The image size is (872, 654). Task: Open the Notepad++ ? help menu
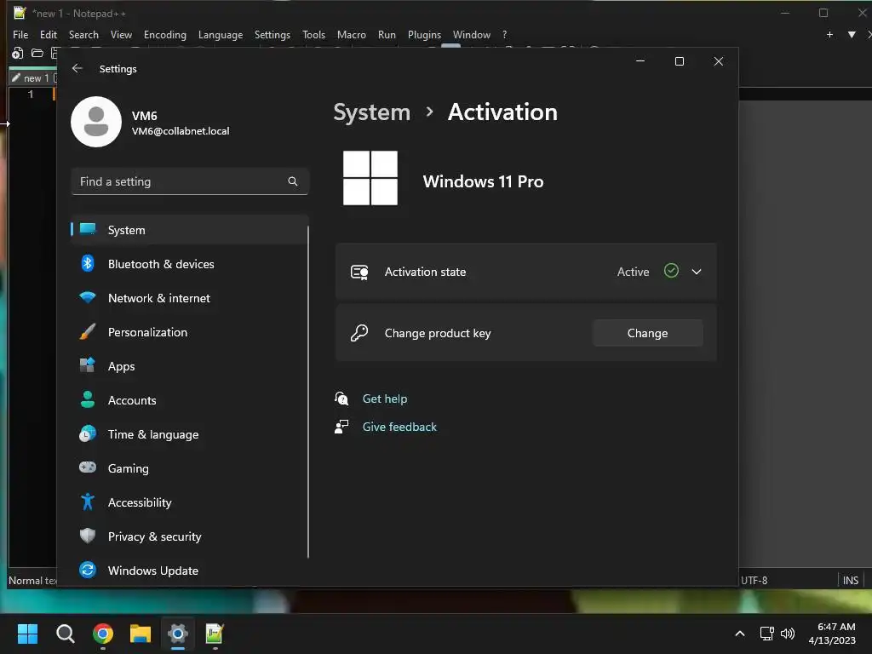(504, 34)
